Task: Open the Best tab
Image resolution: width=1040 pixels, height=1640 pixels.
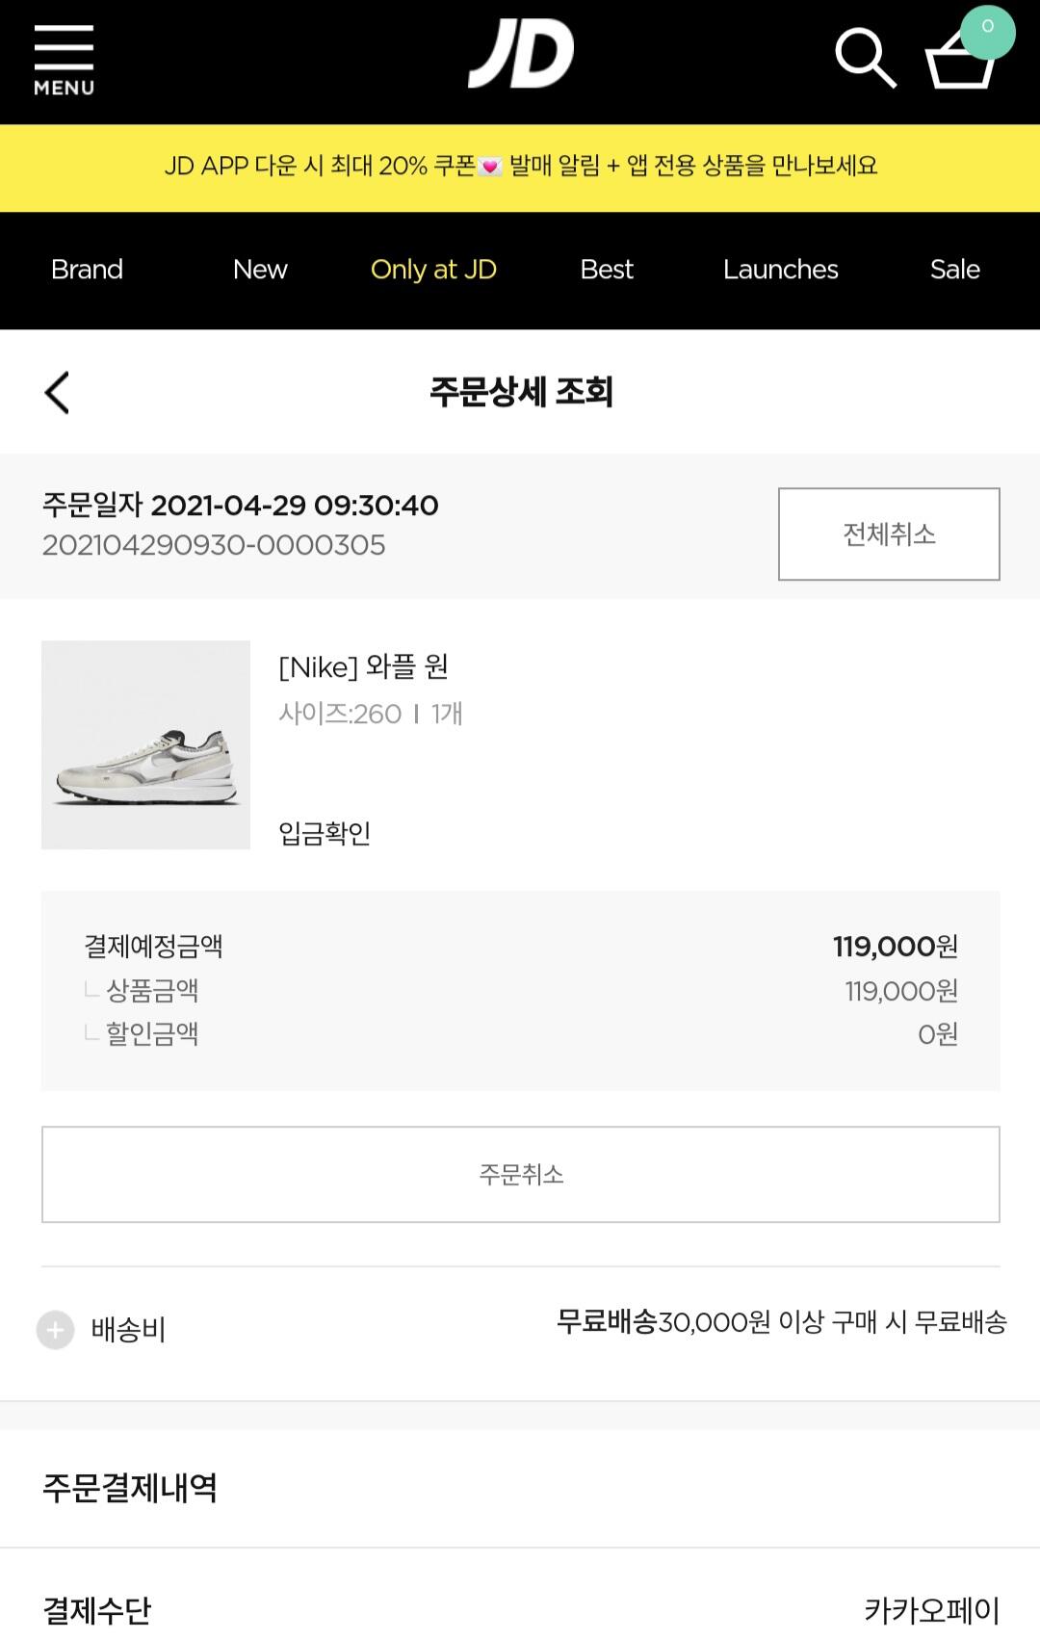Action: (x=607, y=270)
